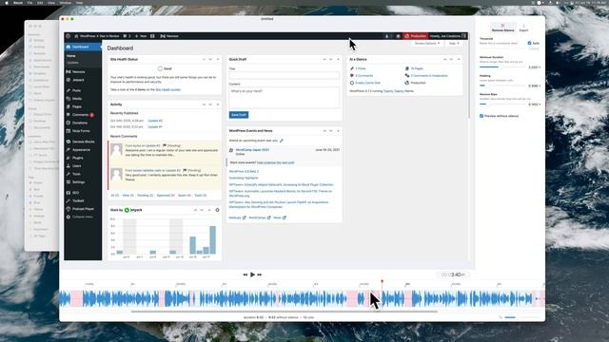Click the Appearance paintbrush icon in the sidebar

69,150
